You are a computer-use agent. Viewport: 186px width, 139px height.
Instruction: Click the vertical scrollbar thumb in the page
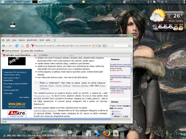coord(132,70)
